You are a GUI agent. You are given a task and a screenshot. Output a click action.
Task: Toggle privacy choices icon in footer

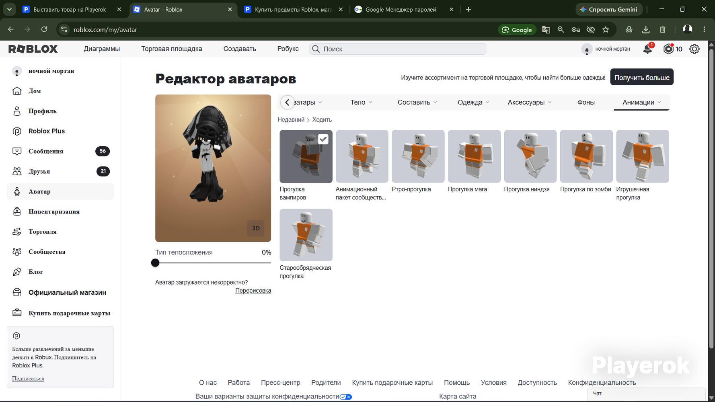(x=346, y=397)
